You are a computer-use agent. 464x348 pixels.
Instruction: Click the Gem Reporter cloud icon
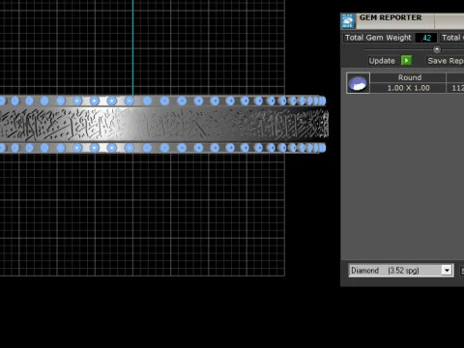[348, 21]
